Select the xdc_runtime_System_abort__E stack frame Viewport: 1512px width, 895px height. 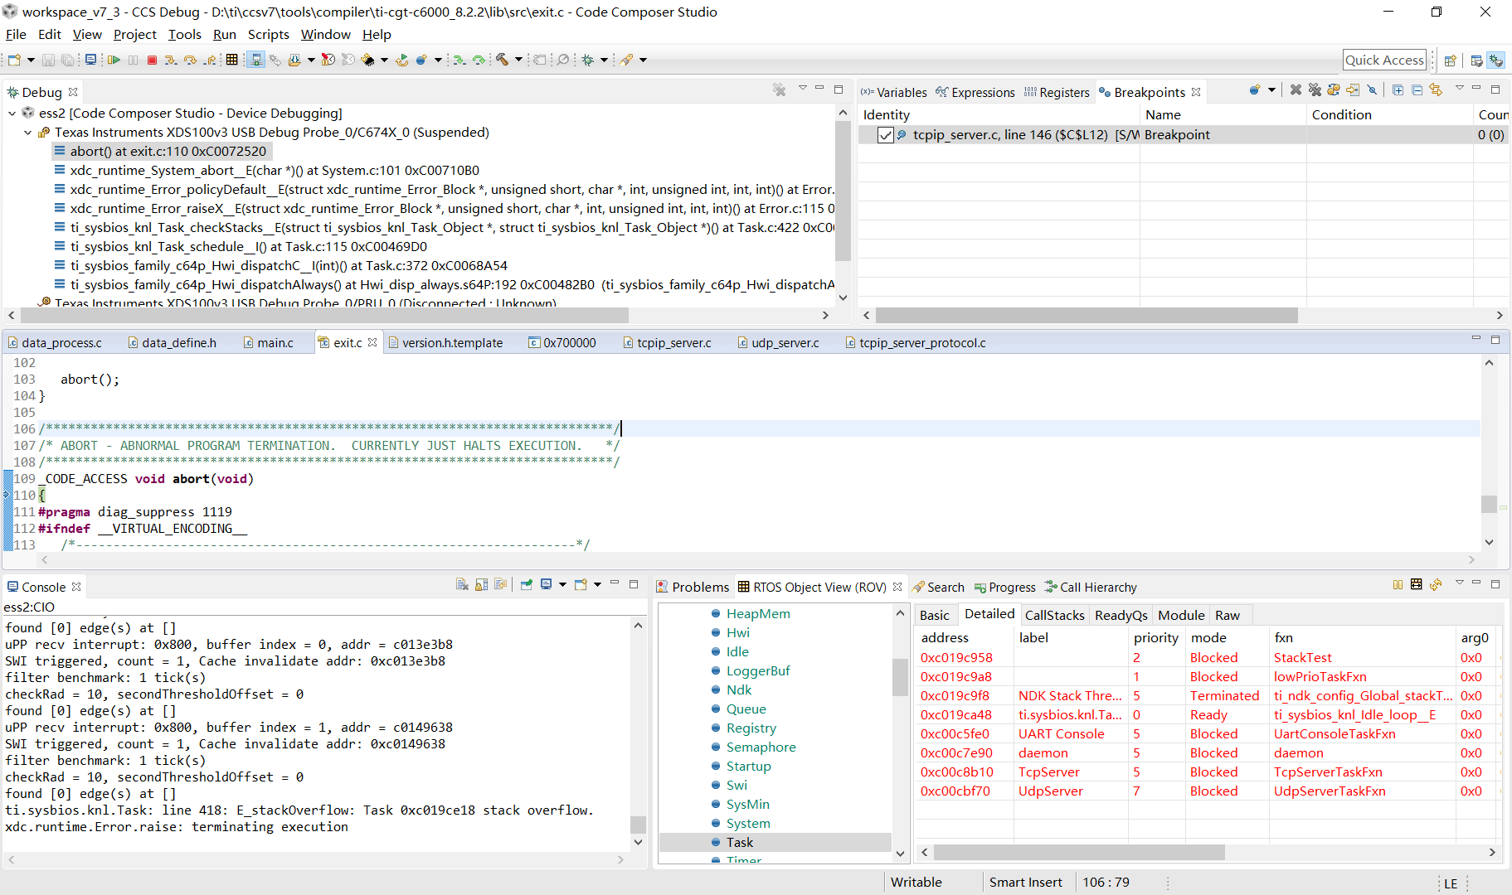tap(275, 170)
